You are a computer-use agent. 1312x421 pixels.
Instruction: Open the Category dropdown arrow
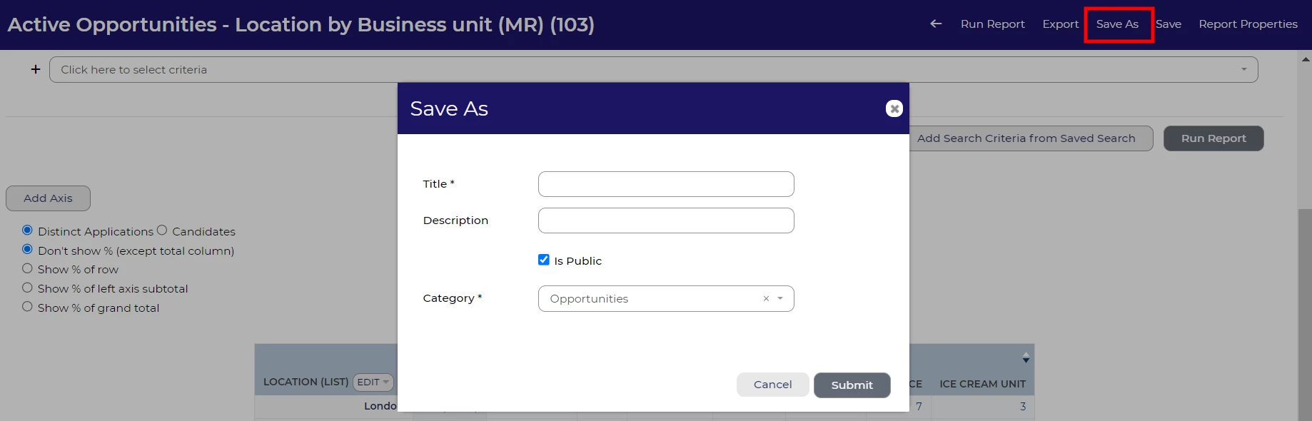point(780,298)
